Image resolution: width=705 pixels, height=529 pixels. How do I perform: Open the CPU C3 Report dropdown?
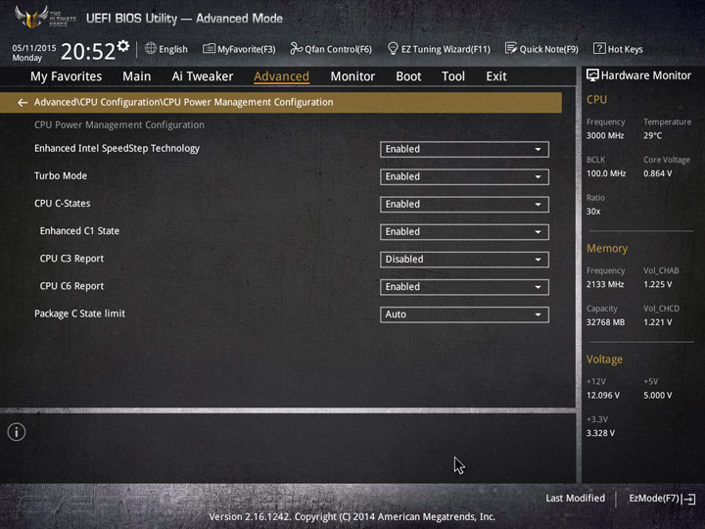coord(464,260)
